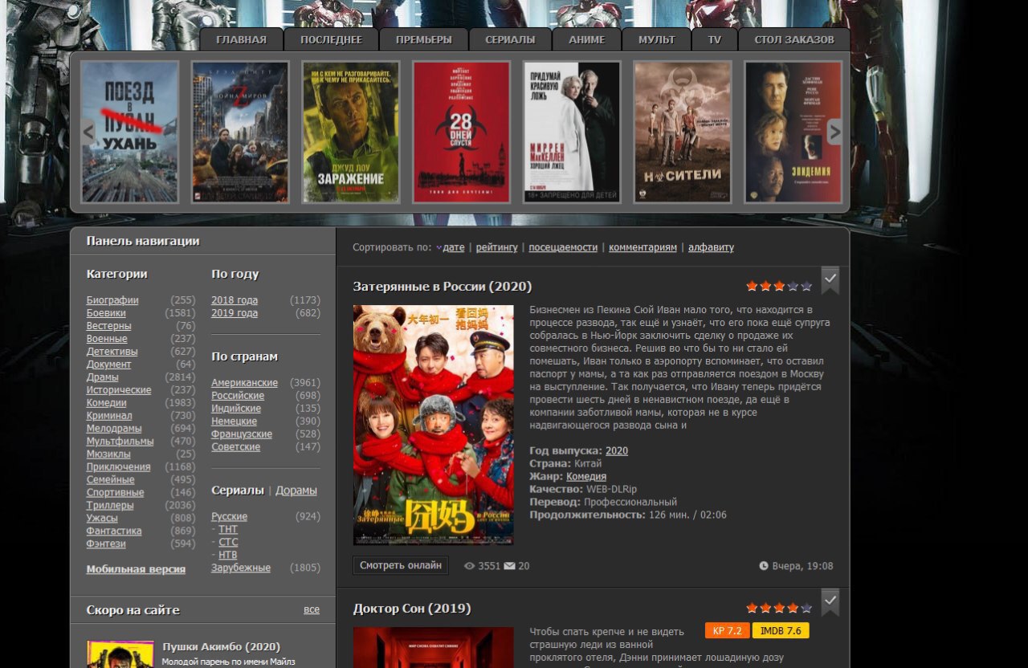Screen dimensions: 1028x668
Task: Open the Зарубежные series link
Action: click(241, 568)
